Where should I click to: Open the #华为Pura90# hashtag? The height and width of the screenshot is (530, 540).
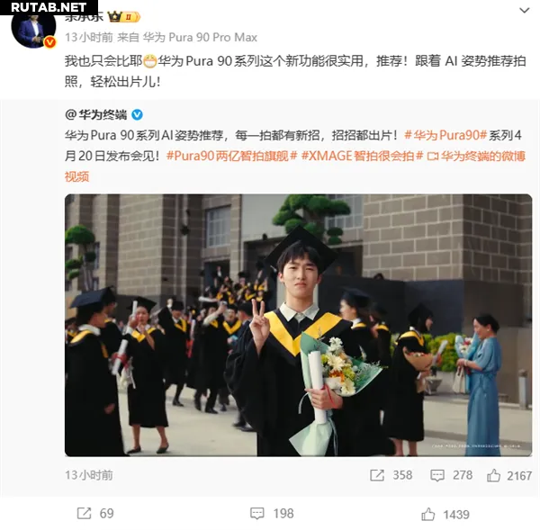pyautogui.click(x=445, y=135)
